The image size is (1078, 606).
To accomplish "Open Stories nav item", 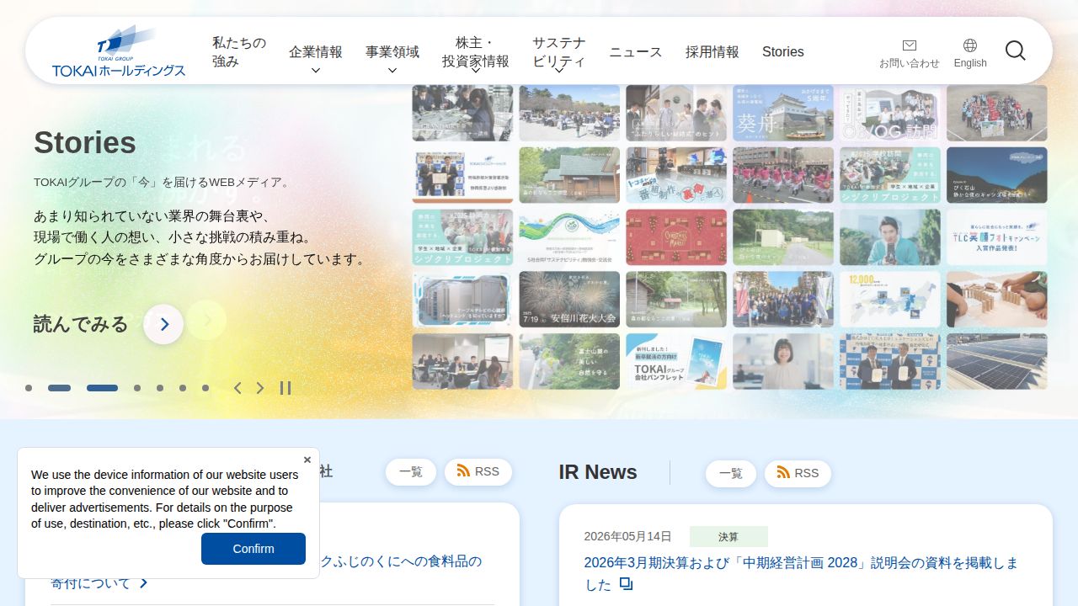I will 783,51.
